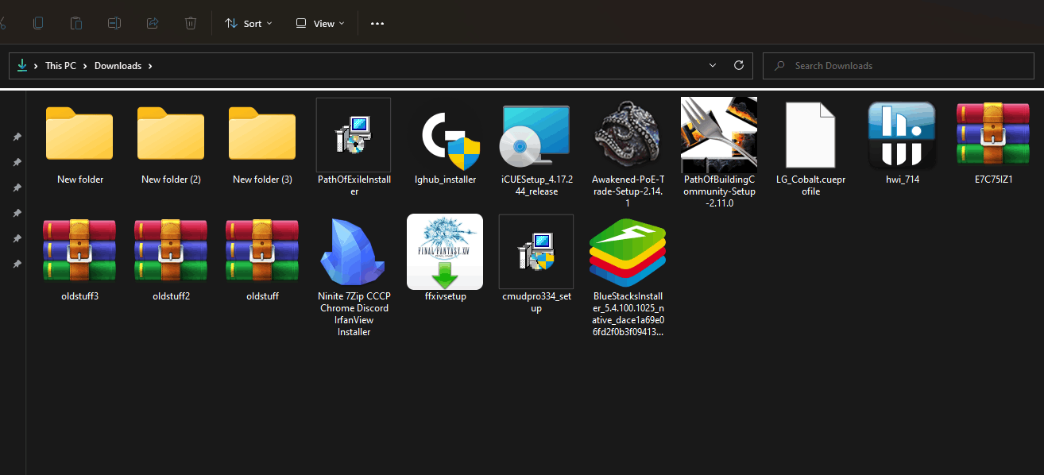
Task: Select the cmudpro334_setup icon
Action: pyautogui.click(x=536, y=252)
